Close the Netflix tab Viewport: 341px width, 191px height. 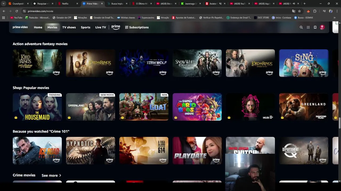[x=77, y=4]
